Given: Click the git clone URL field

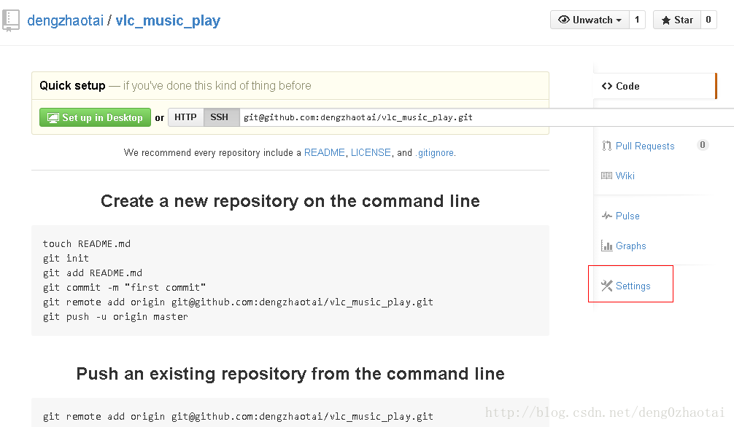Looking at the screenshot, I should coord(487,117).
